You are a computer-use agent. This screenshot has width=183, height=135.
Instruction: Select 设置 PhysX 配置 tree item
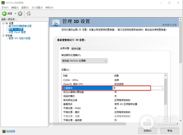pos(17,32)
